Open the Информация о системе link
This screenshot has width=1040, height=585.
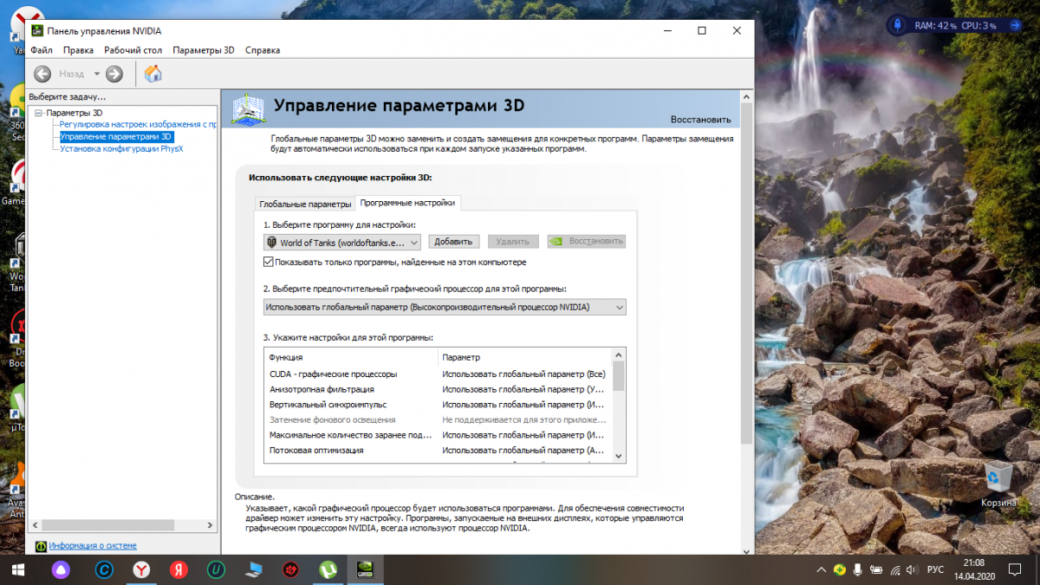pos(93,546)
